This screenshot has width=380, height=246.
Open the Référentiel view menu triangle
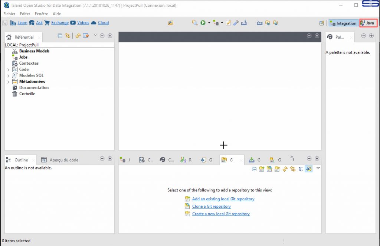tap(95, 35)
